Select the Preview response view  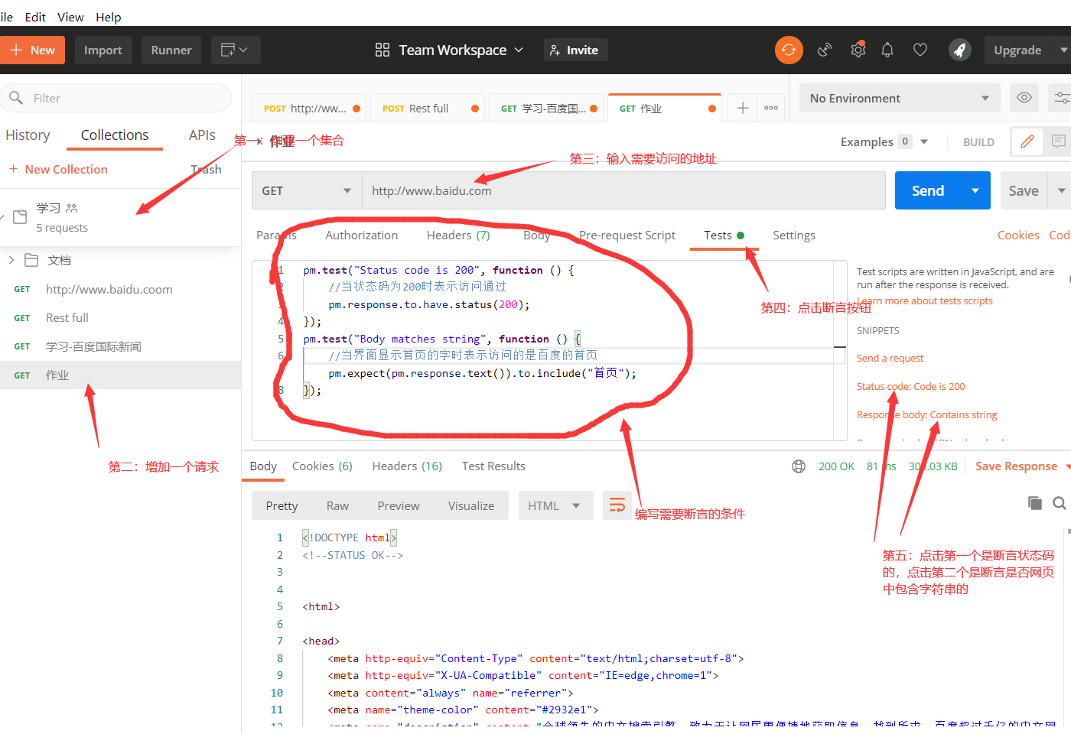pos(399,505)
